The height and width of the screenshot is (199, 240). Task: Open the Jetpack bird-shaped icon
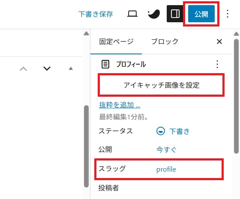pos(154,14)
